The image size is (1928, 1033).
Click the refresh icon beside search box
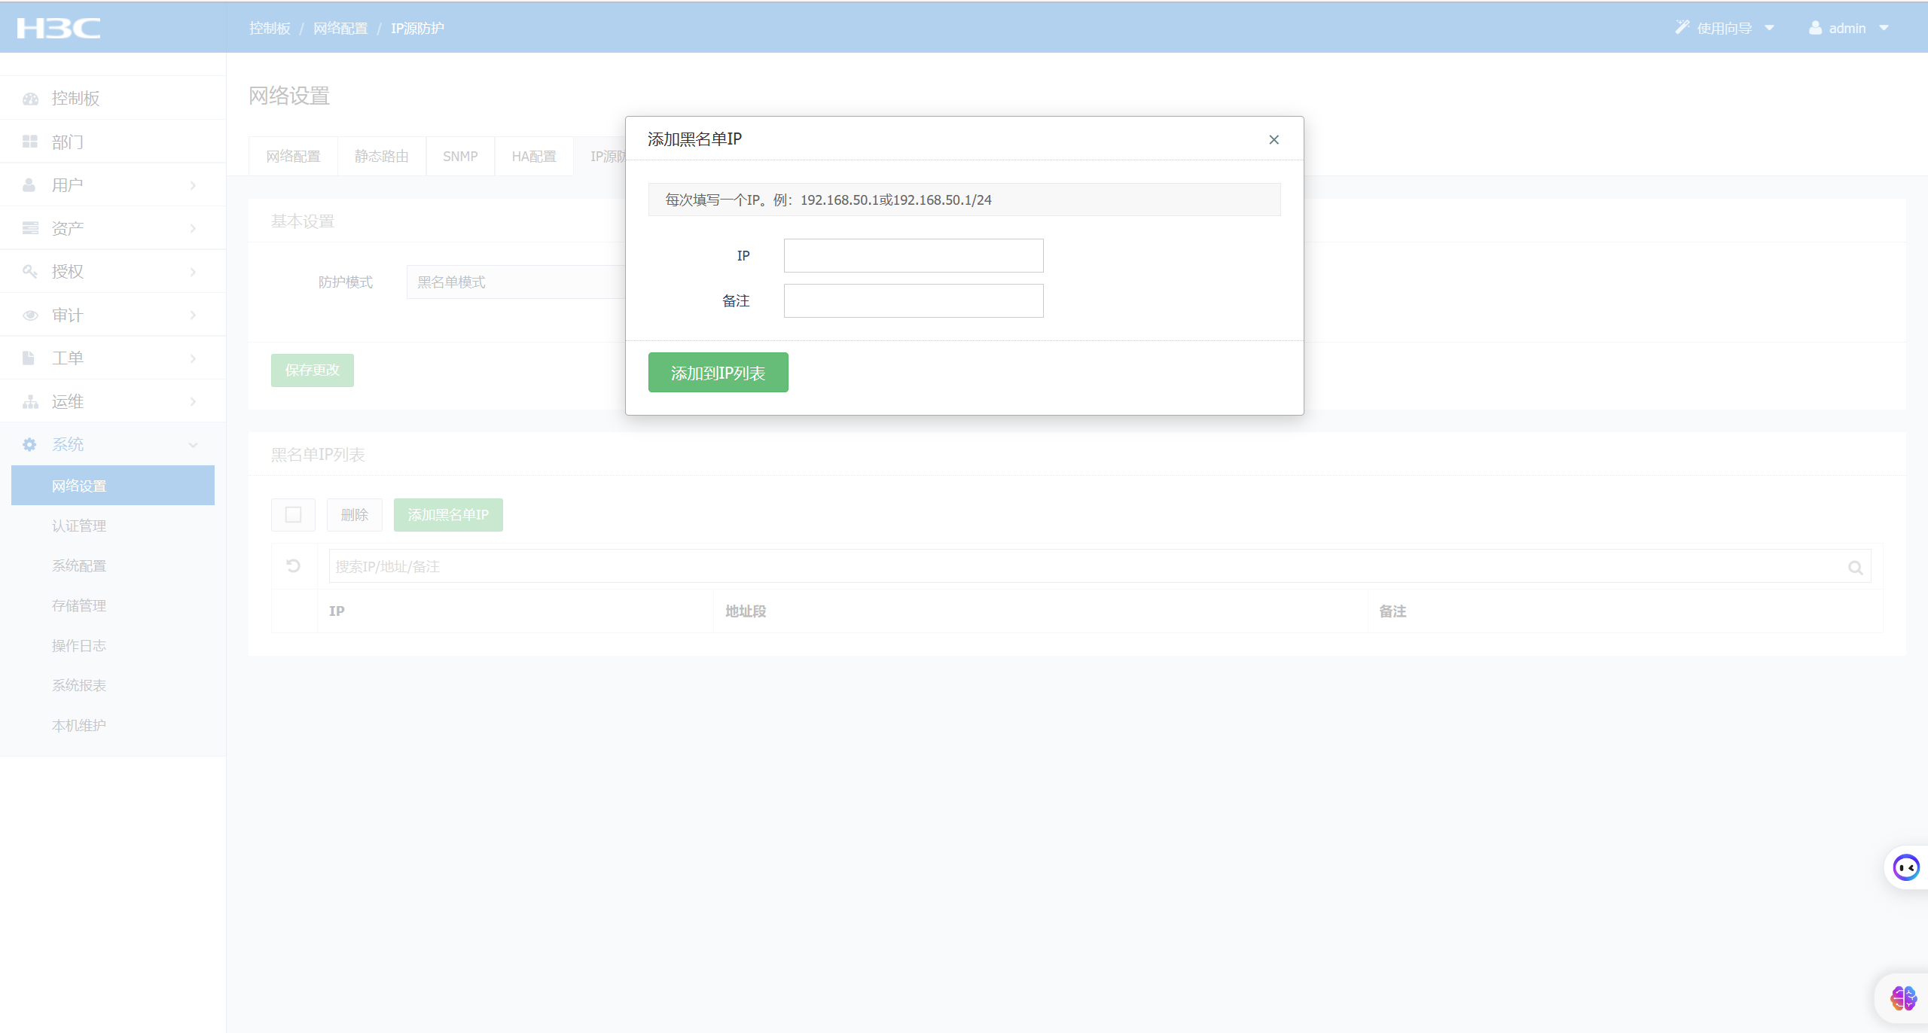(x=294, y=565)
